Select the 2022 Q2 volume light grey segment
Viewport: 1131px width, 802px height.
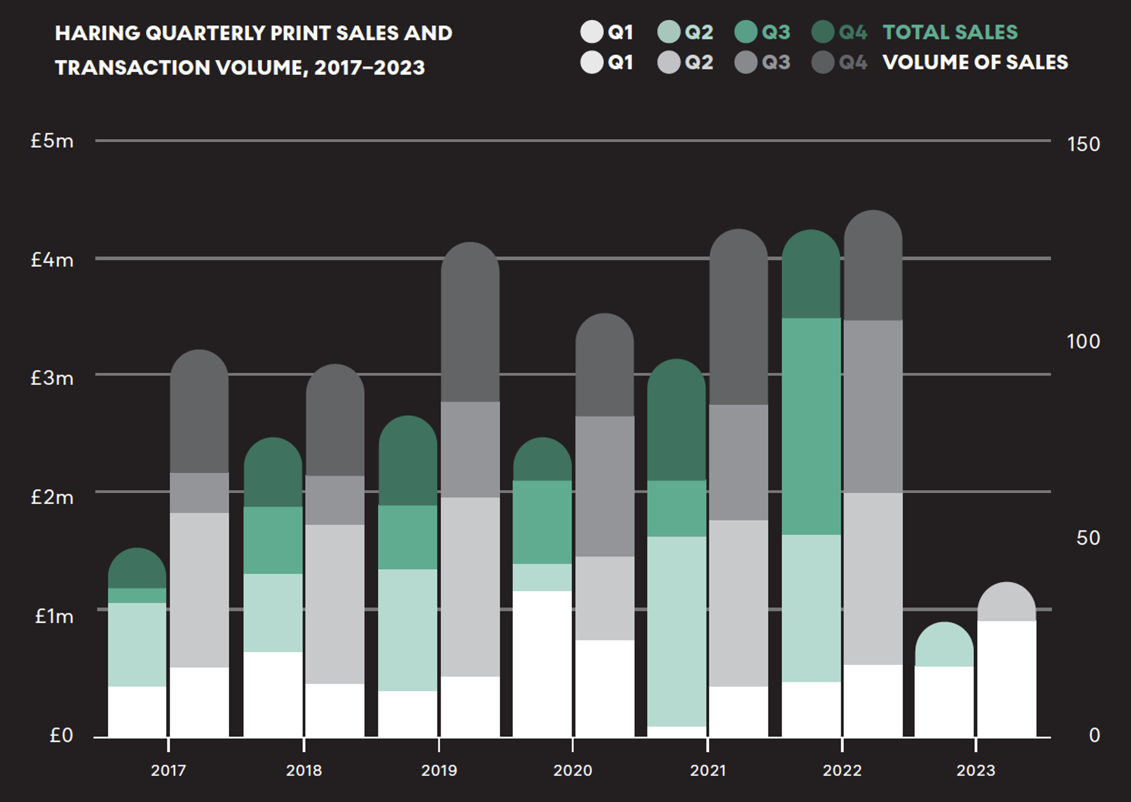click(873, 579)
